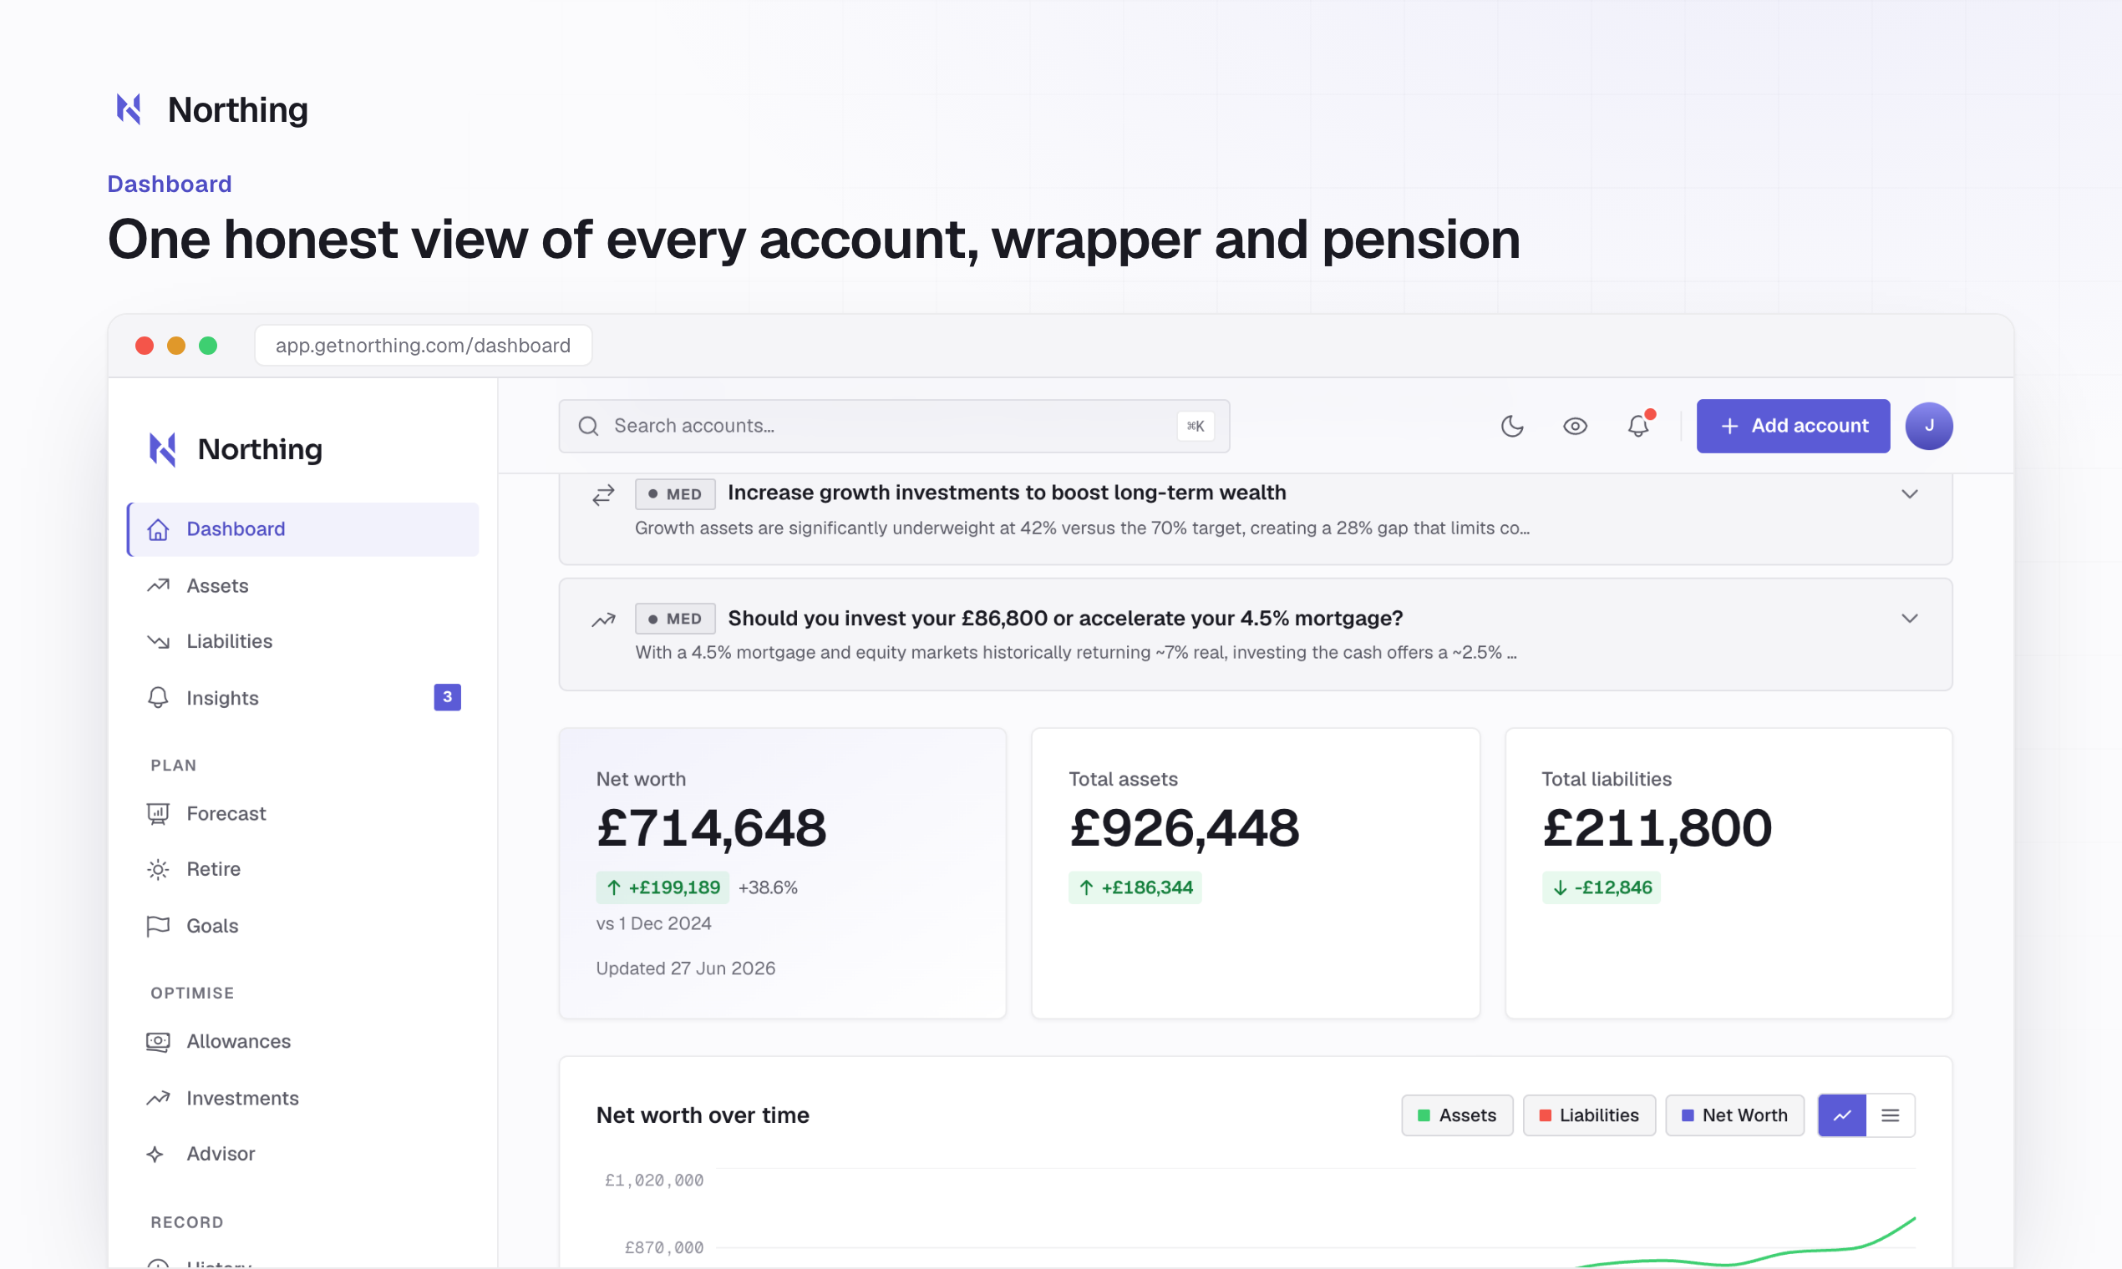
Task: Click the browser URL address bar
Action: click(x=423, y=346)
